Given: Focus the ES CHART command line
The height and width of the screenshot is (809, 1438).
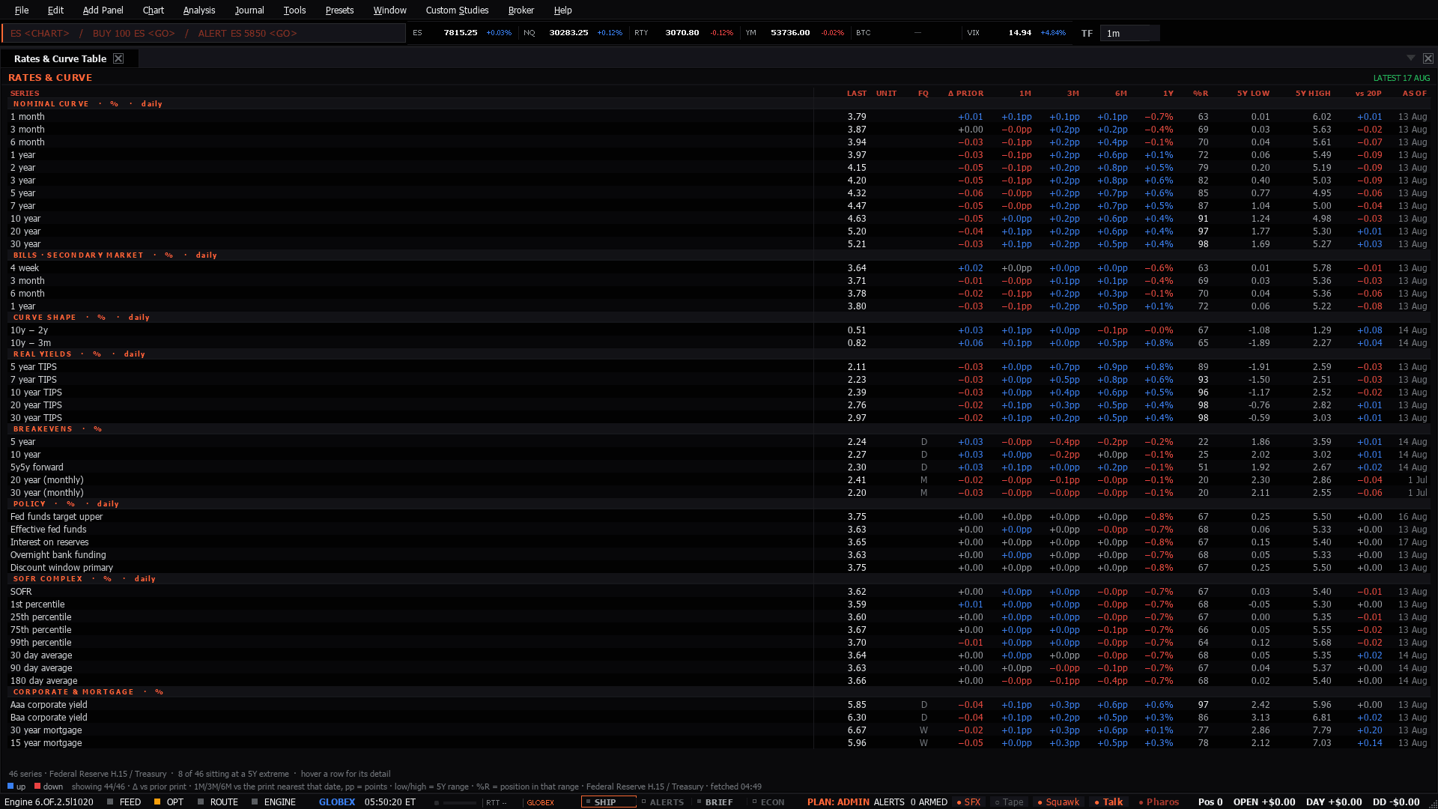Looking at the screenshot, I should [x=204, y=33].
